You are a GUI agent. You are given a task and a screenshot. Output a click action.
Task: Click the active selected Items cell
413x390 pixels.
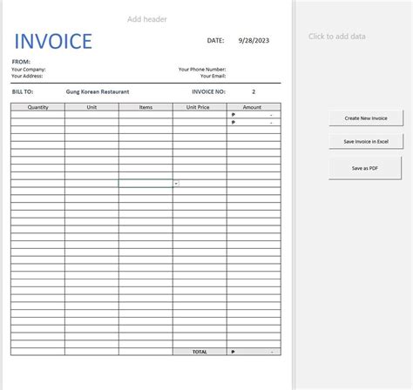pos(146,184)
